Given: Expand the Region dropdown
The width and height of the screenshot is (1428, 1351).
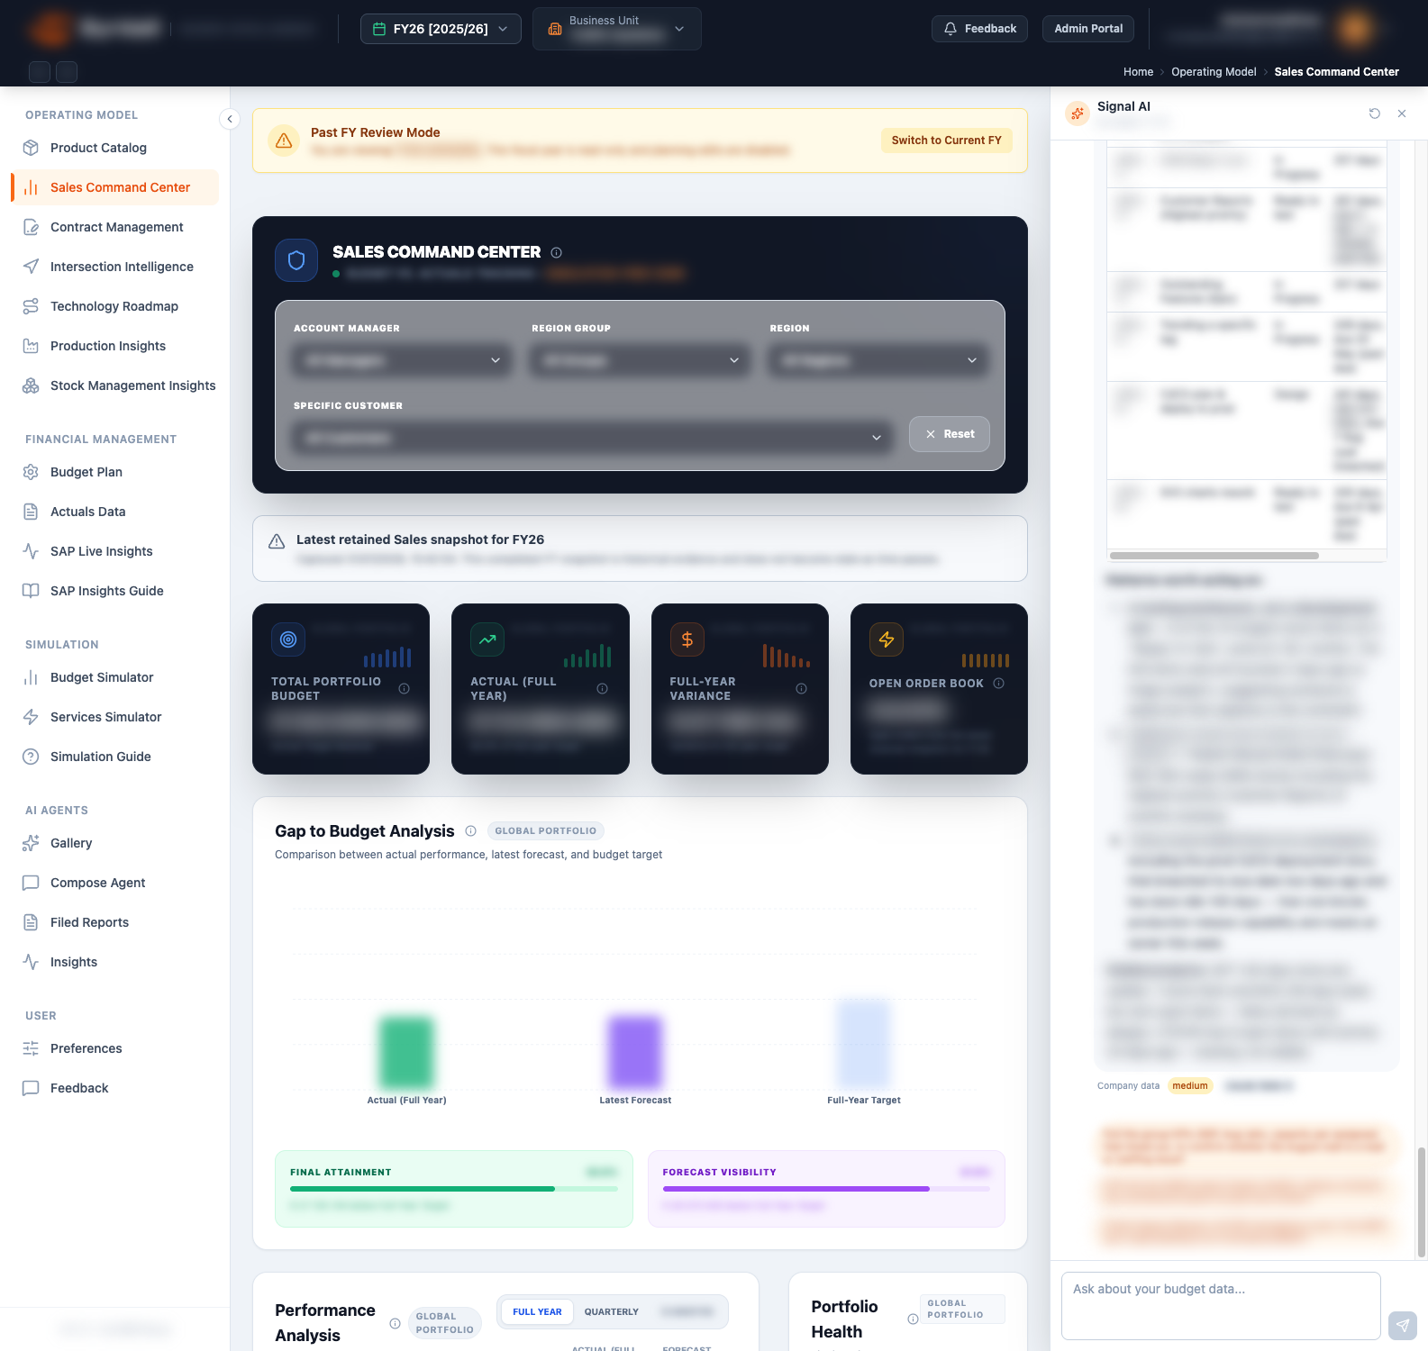Looking at the screenshot, I should coord(878,360).
